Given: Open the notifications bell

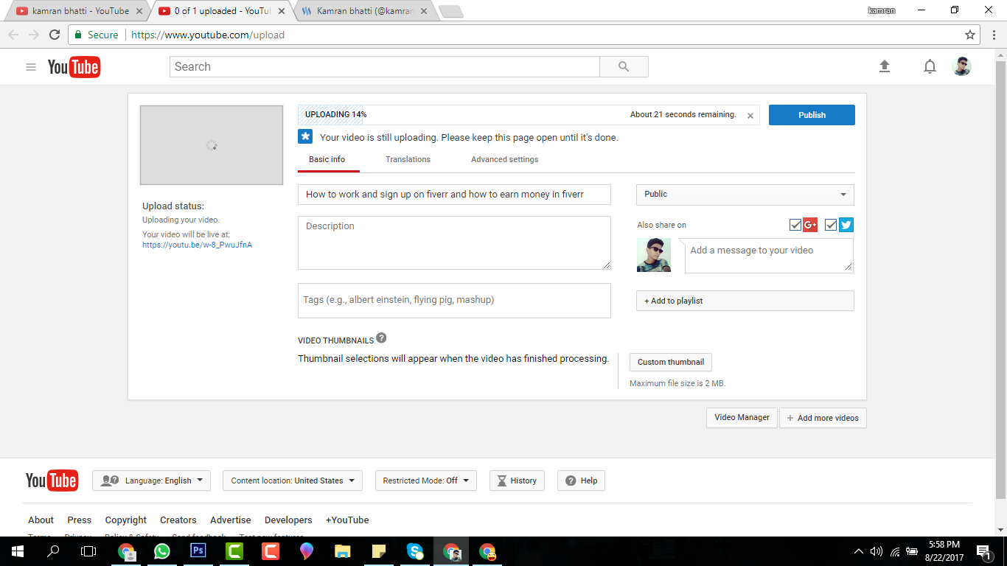Looking at the screenshot, I should click(x=930, y=67).
